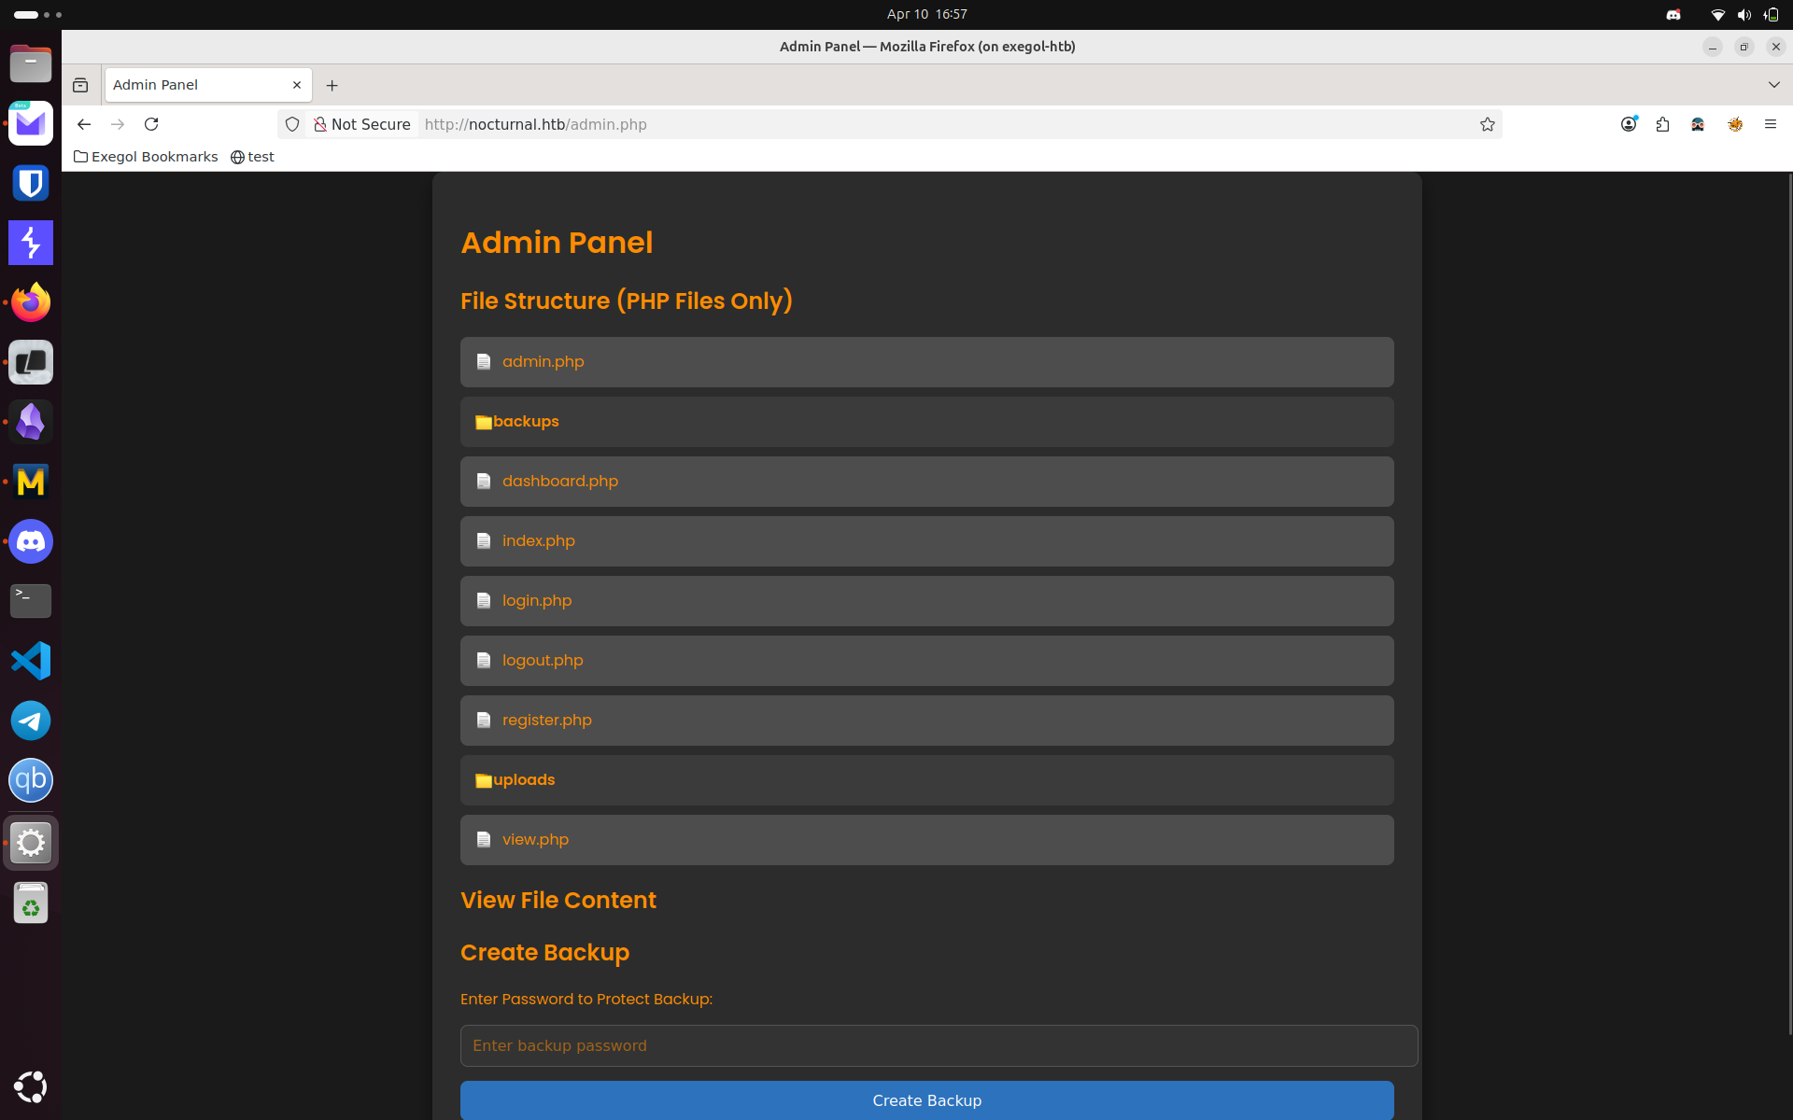Select the Admin Panel tab
Screen dimensions: 1793x1120
tap(196, 85)
